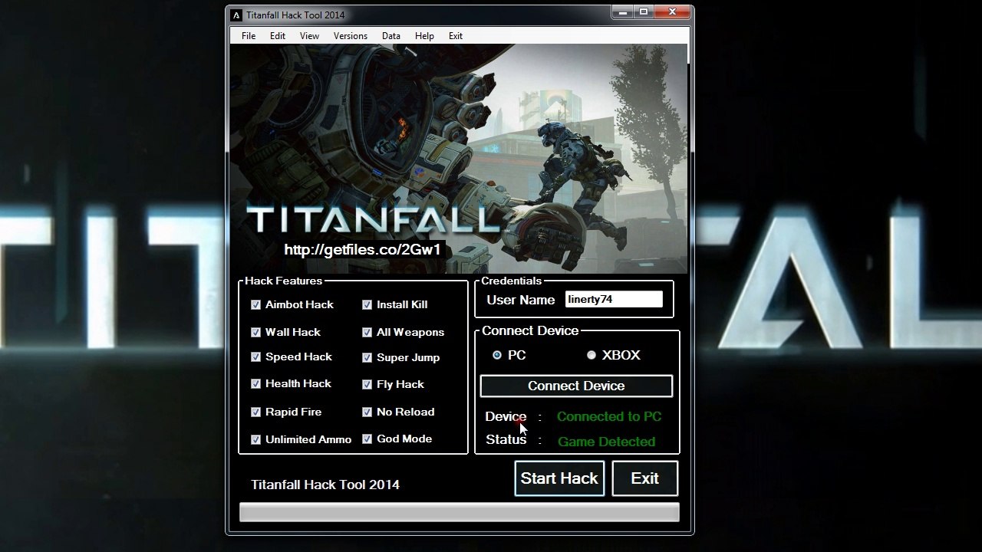Image resolution: width=982 pixels, height=552 pixels.
Task: Open the Data menu
Action: point(391,36)
